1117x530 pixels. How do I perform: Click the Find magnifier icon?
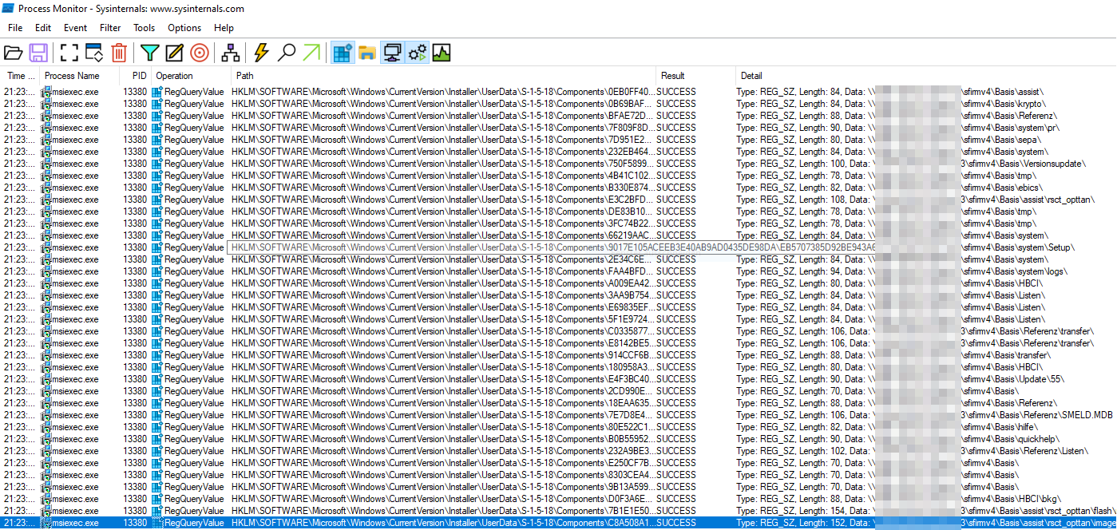pyautogui.click(x=286, y=53)
